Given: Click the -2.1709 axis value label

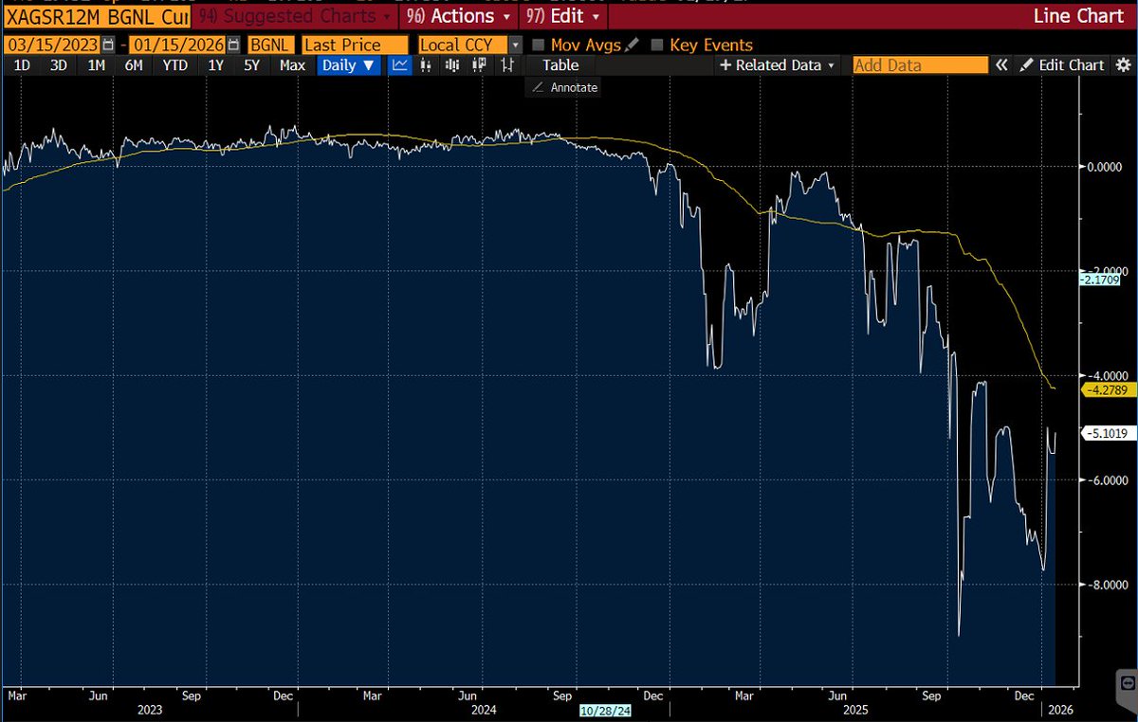Looking at the screenshot, I should tap(1101, 280).
